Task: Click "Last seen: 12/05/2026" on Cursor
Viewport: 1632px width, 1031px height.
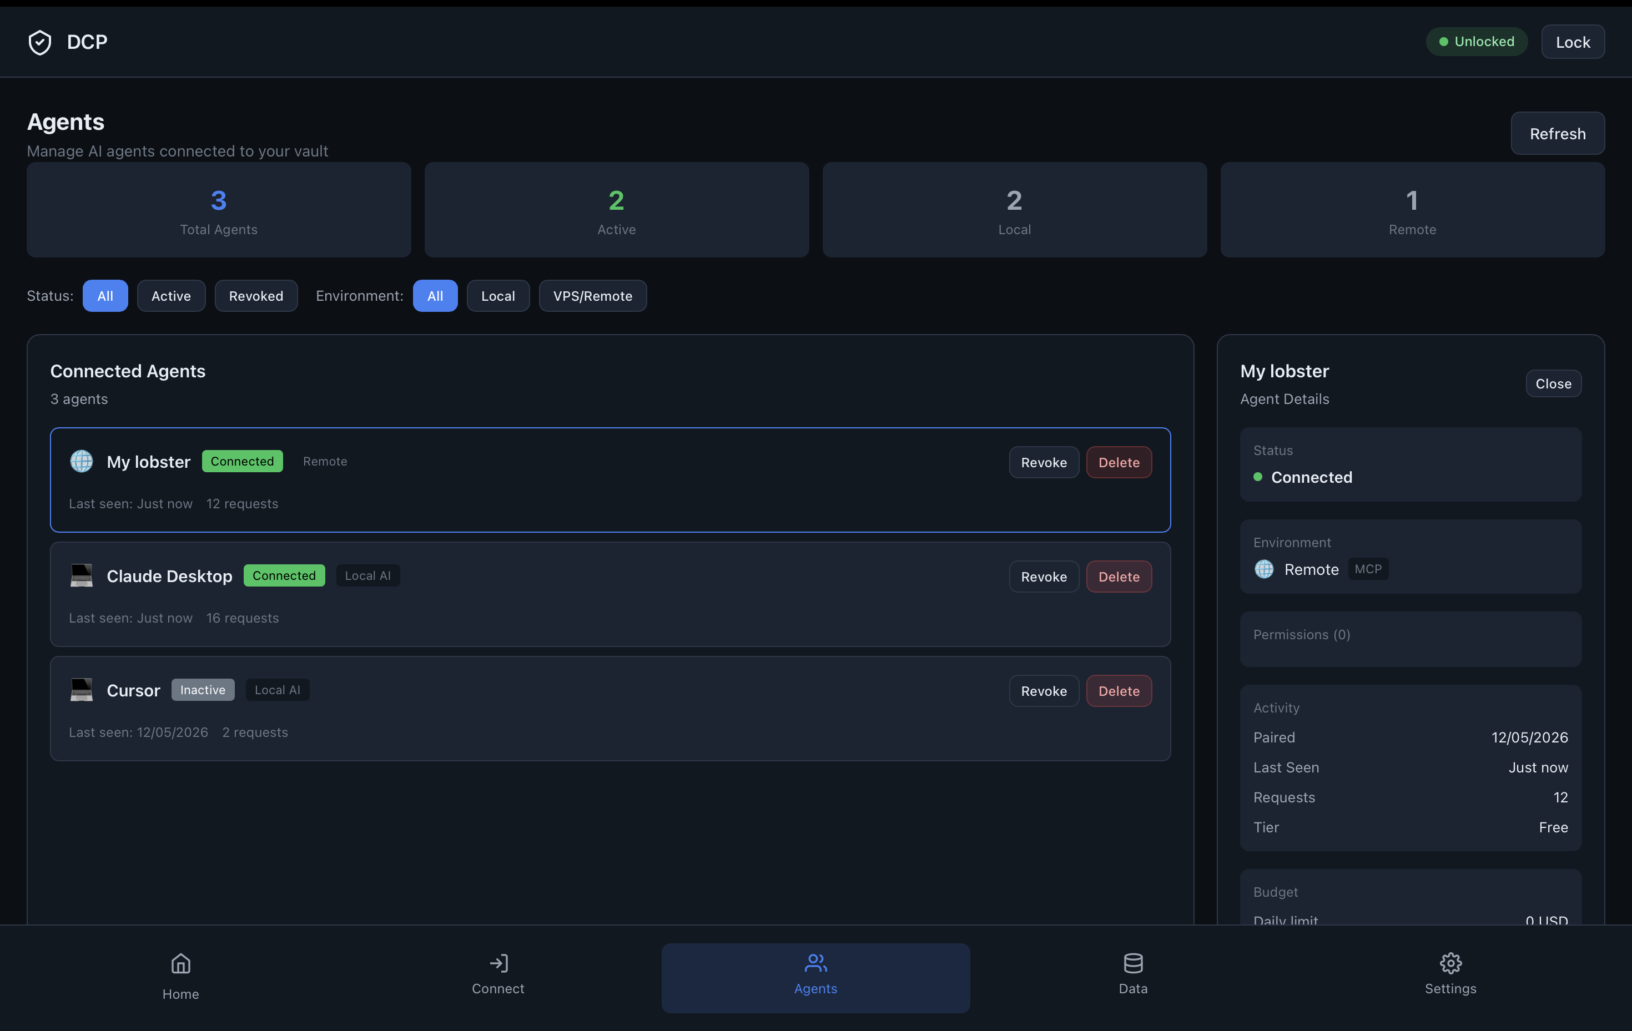Action: tap(138, 732)
